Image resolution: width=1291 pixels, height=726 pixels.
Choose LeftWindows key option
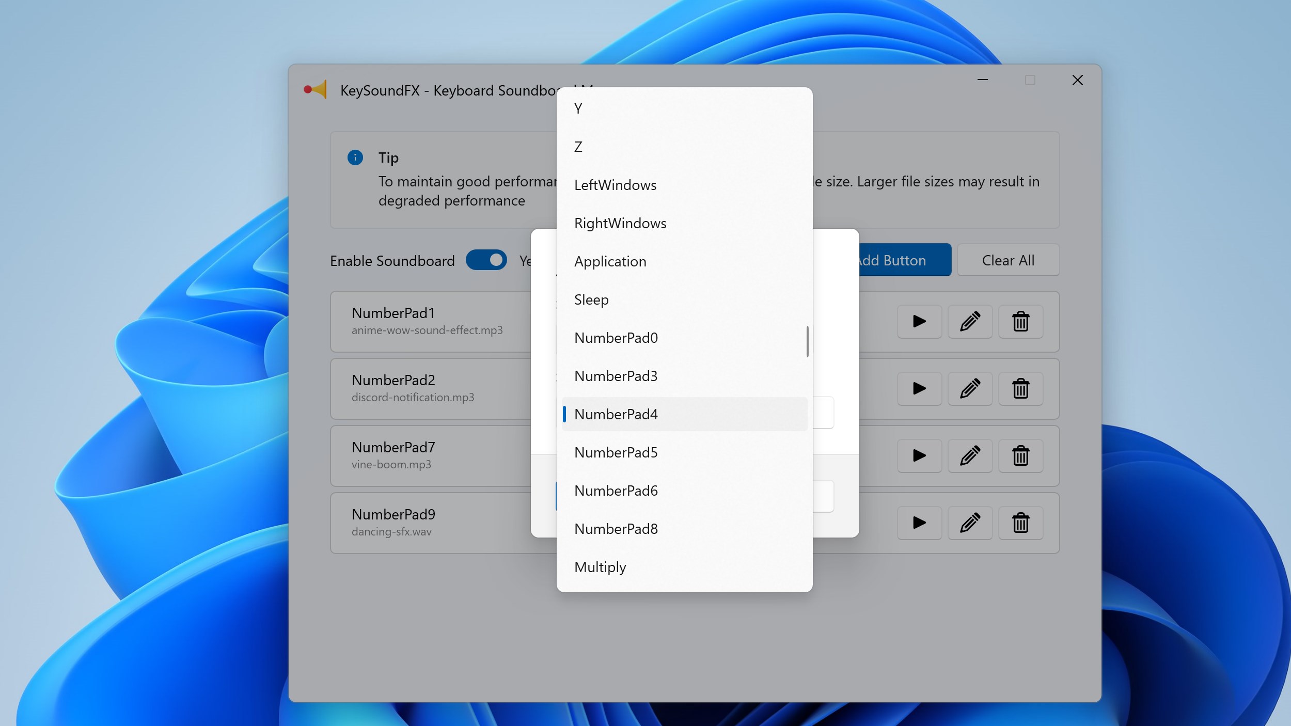tap(684, 185)
